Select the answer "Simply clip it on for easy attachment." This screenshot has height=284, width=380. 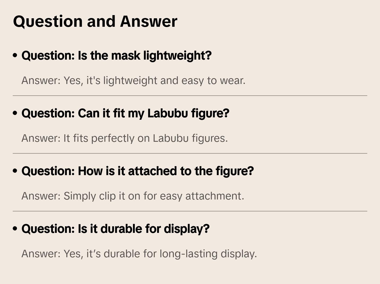(133, 196)
